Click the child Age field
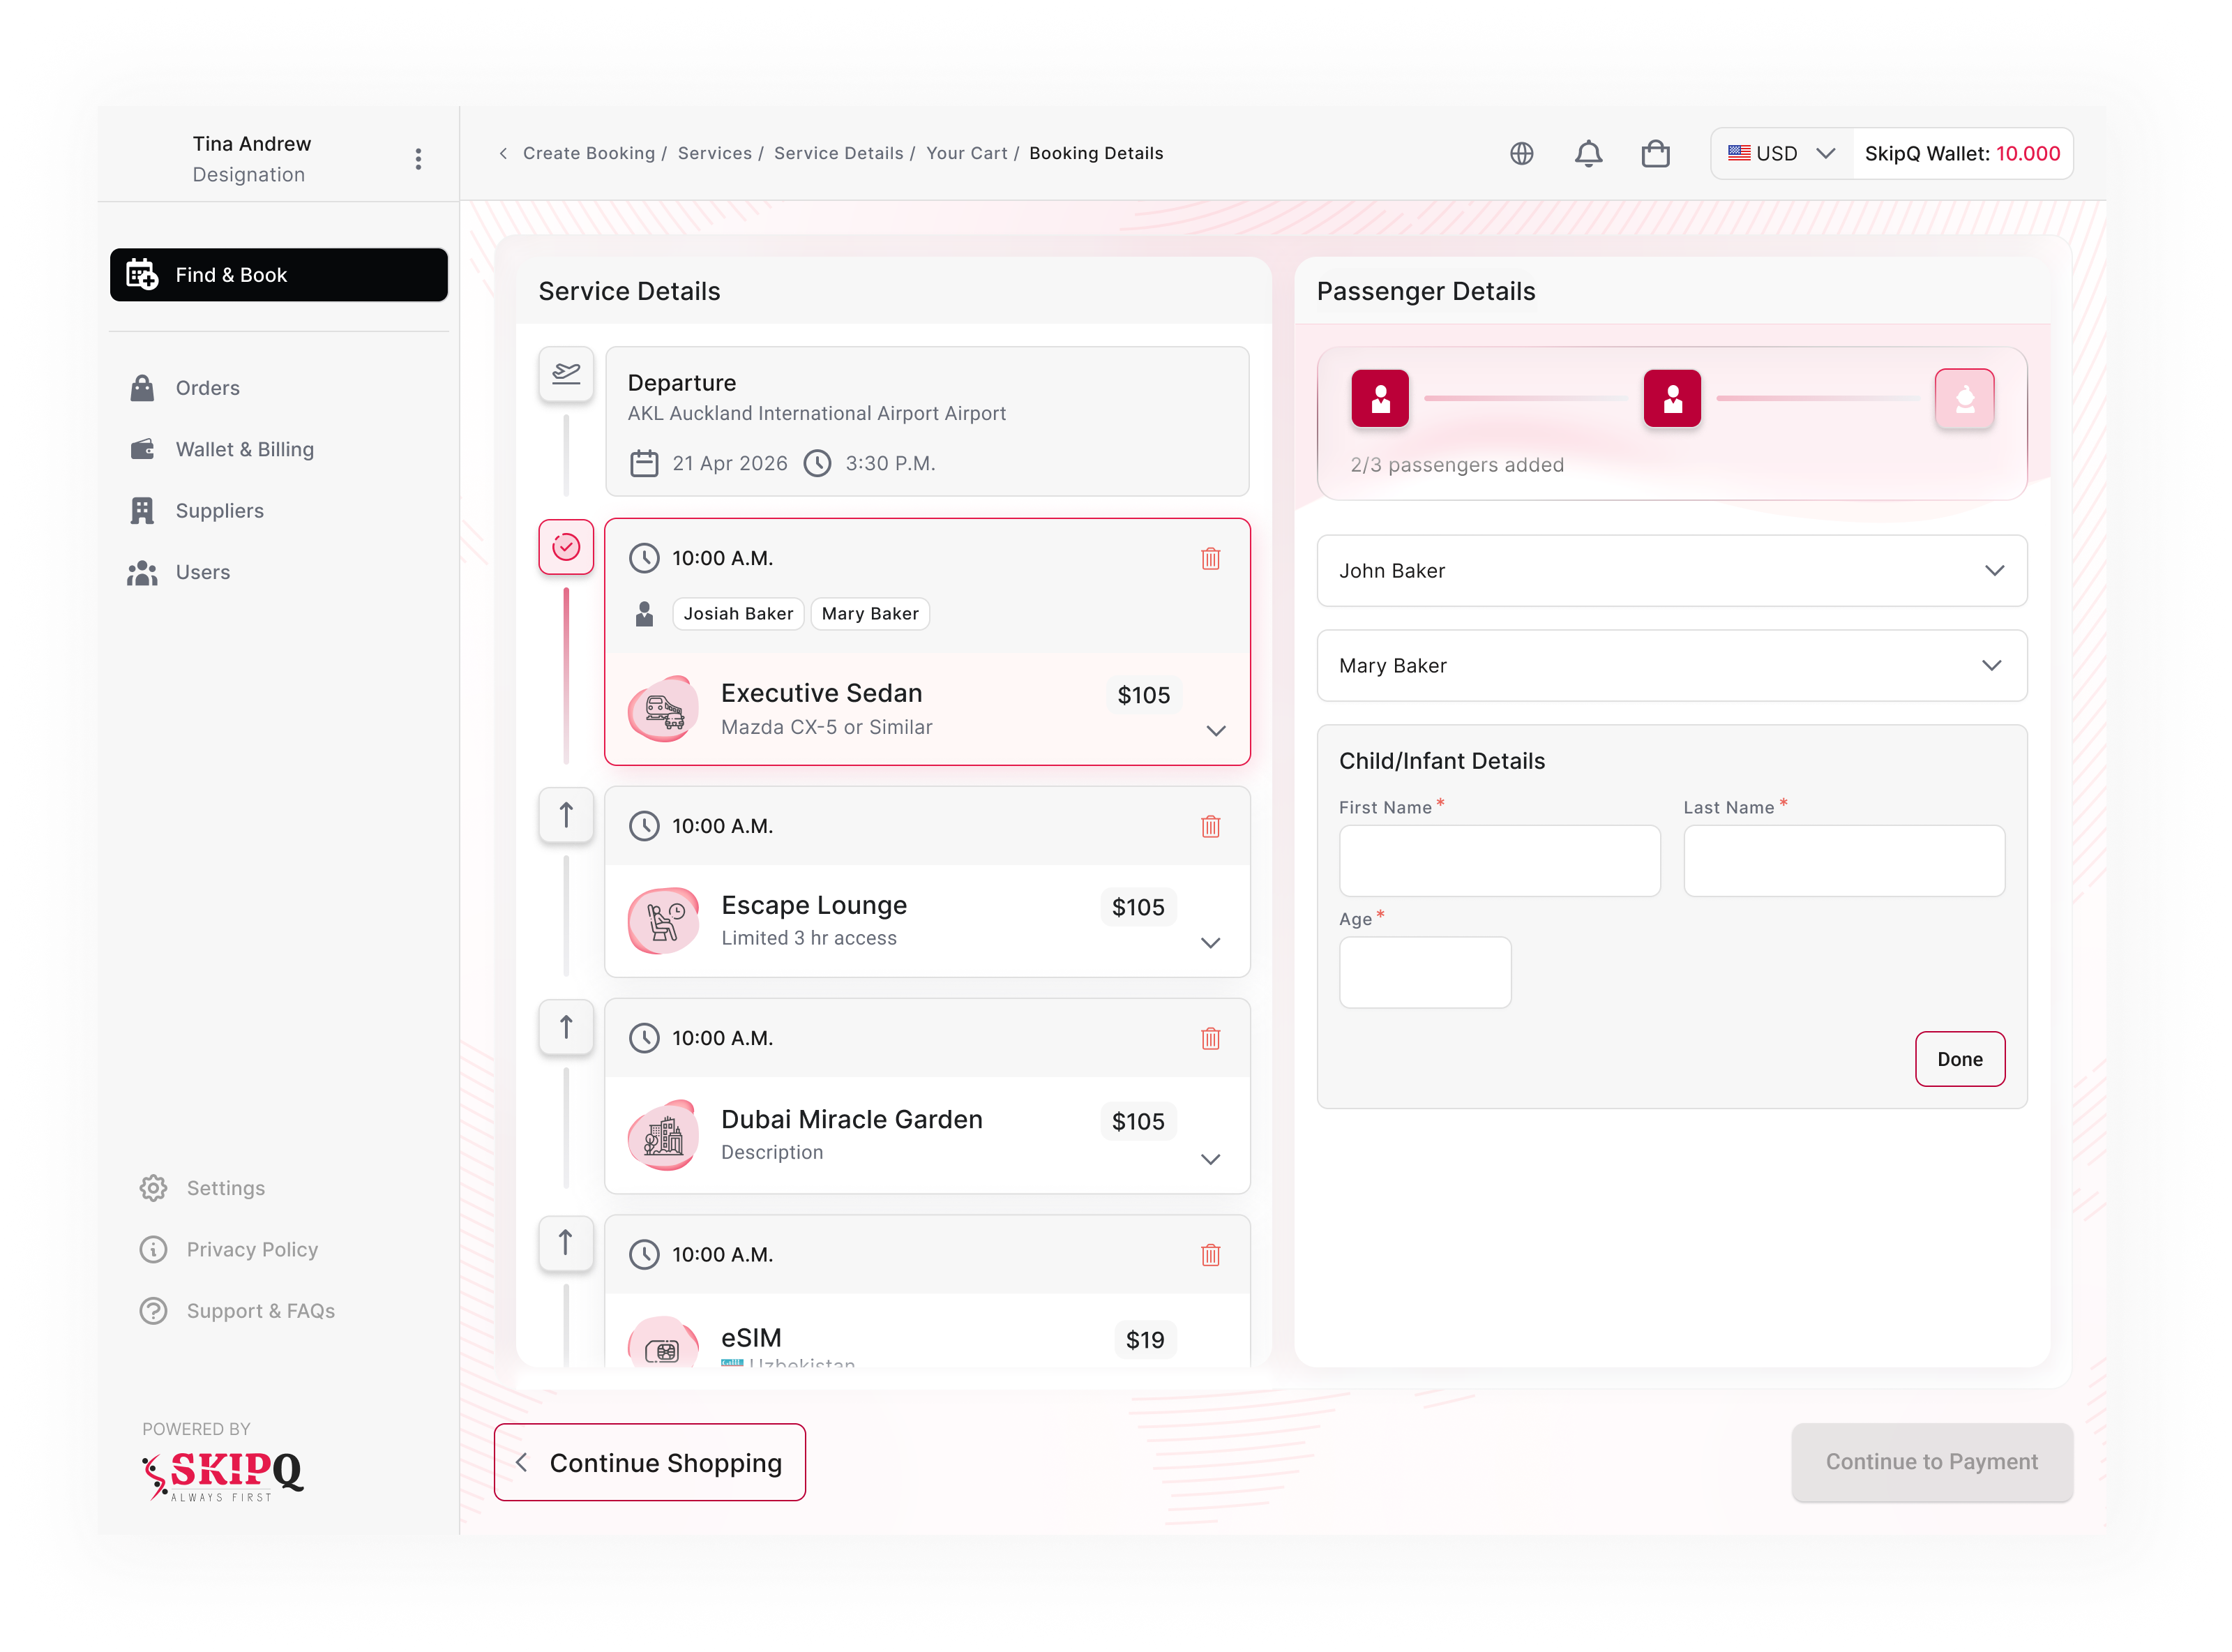The image size is (2232, 1652). pyautogui.click(x=1424, y=972)
